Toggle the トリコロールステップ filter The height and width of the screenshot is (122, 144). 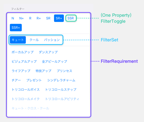click(61, 90)
